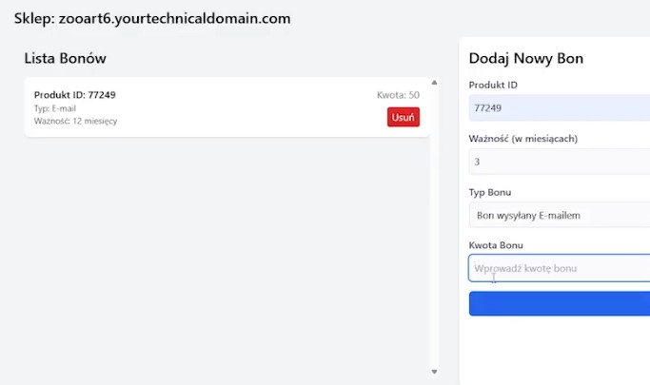Click the red Usuń delete button
Viewport: 650px width, 385px height.
coord(404,117)
